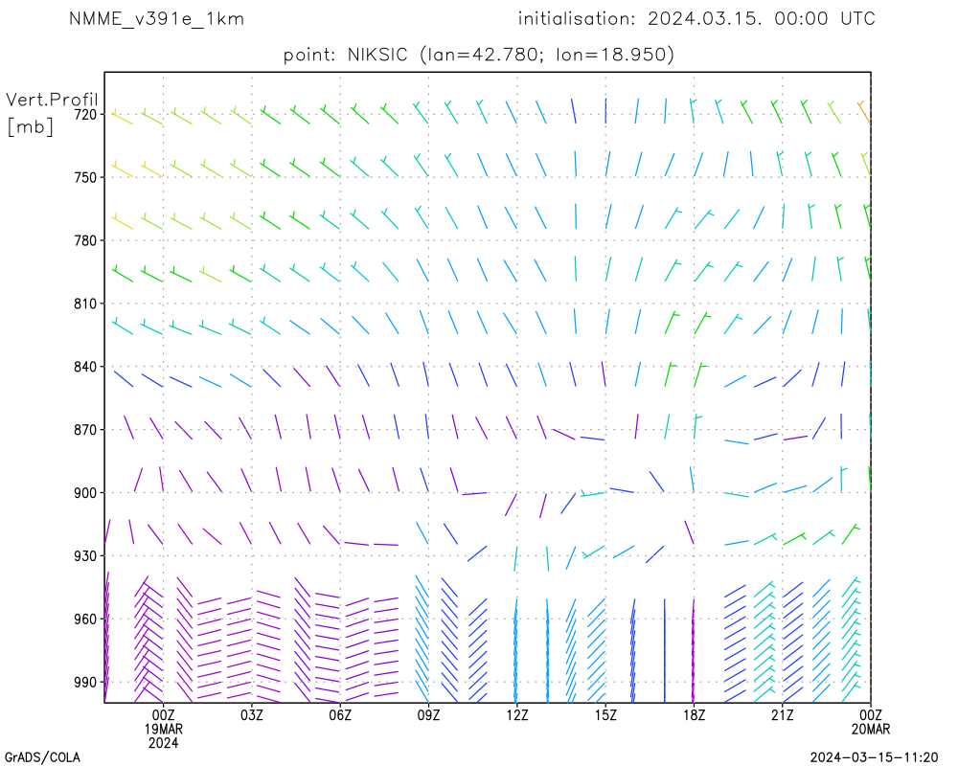Screen dimensions: 958x766
Task: Click the 03Z time axis label
Action: (x=252, y=715)
